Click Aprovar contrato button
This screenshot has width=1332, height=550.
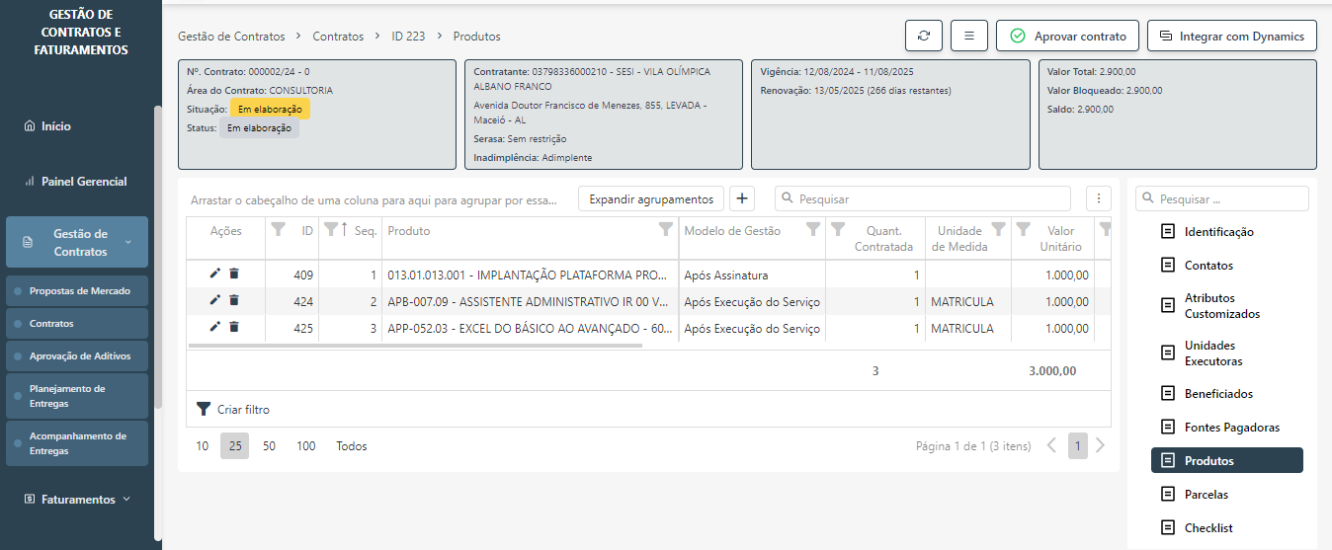click(1067, 36)
